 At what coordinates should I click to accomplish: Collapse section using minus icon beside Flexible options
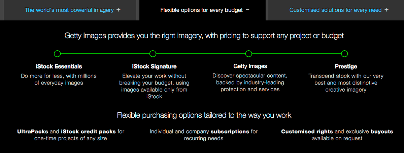248,10
